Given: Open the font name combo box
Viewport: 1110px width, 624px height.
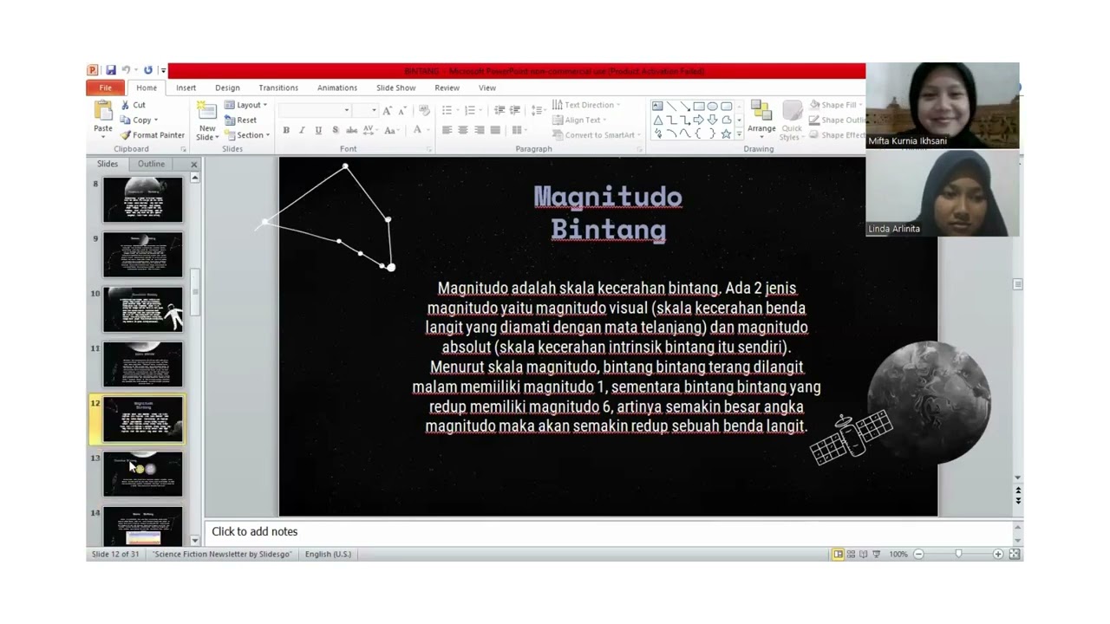Looking at the screenshot, I should coord(315,110).
